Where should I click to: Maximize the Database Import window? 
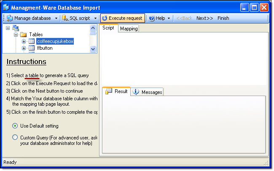254,8
